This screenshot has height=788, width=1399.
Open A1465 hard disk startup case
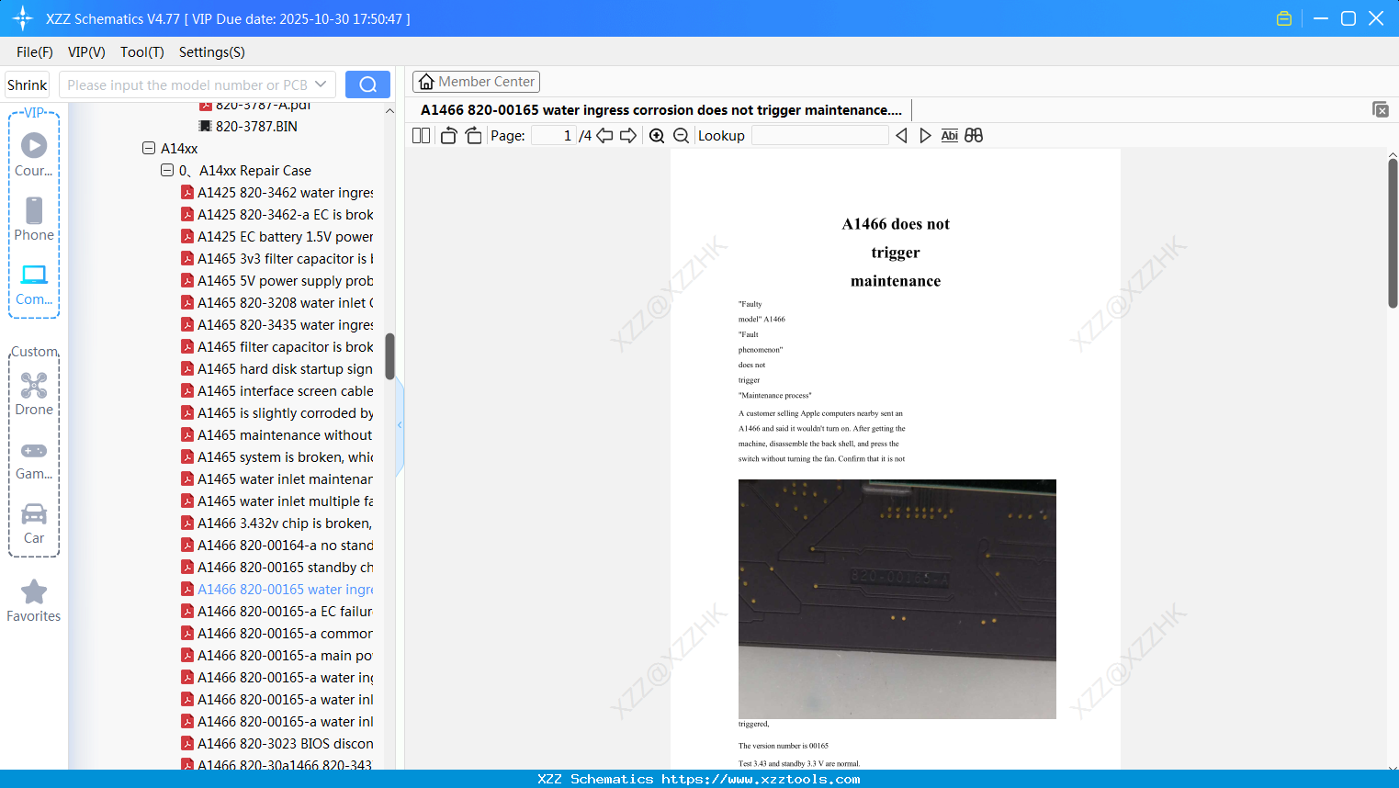[x=277, y=368]
